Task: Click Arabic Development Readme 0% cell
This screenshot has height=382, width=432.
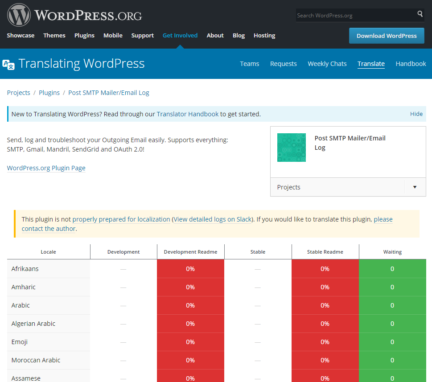Action: click(190, 305)
